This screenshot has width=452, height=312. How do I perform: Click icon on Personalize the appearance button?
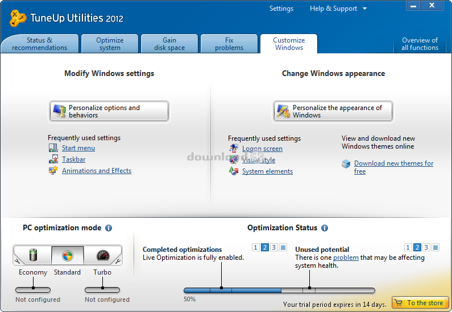[x=283, y=111]
